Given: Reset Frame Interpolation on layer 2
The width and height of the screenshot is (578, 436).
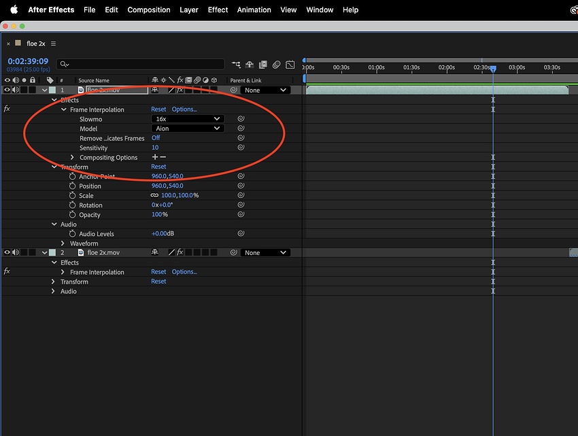Looking at the screenshot, I should (158, 272).
